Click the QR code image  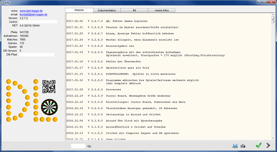click(49, 87)
